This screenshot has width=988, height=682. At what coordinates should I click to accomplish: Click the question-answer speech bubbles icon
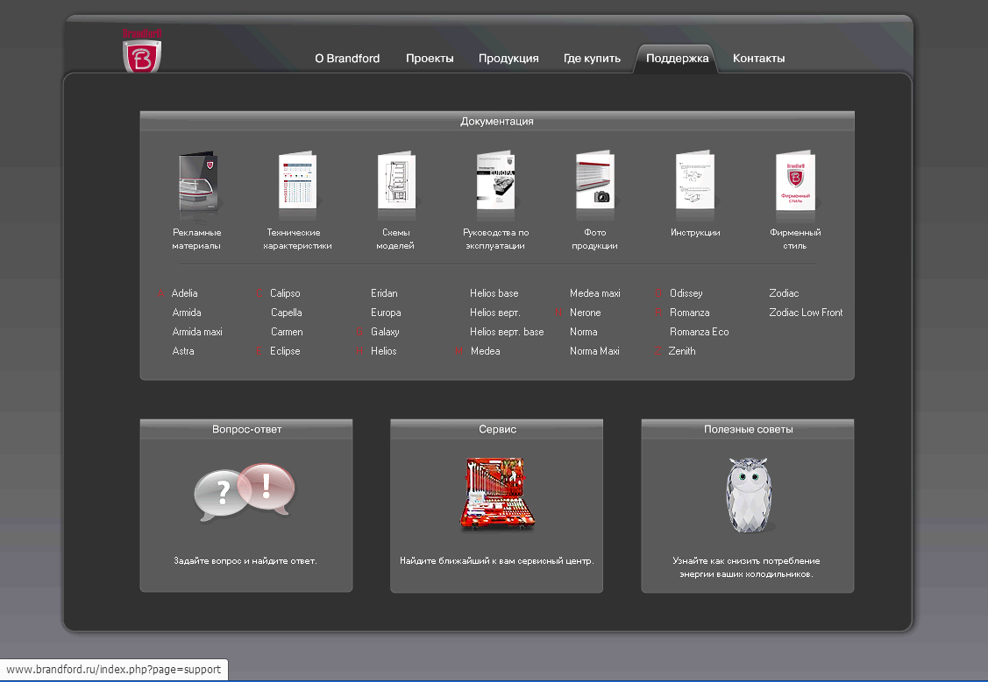click(x=245, y=492)
